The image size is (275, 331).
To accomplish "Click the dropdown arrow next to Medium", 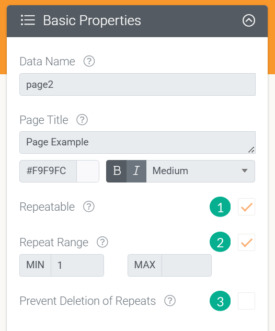I will coord(245,171).
